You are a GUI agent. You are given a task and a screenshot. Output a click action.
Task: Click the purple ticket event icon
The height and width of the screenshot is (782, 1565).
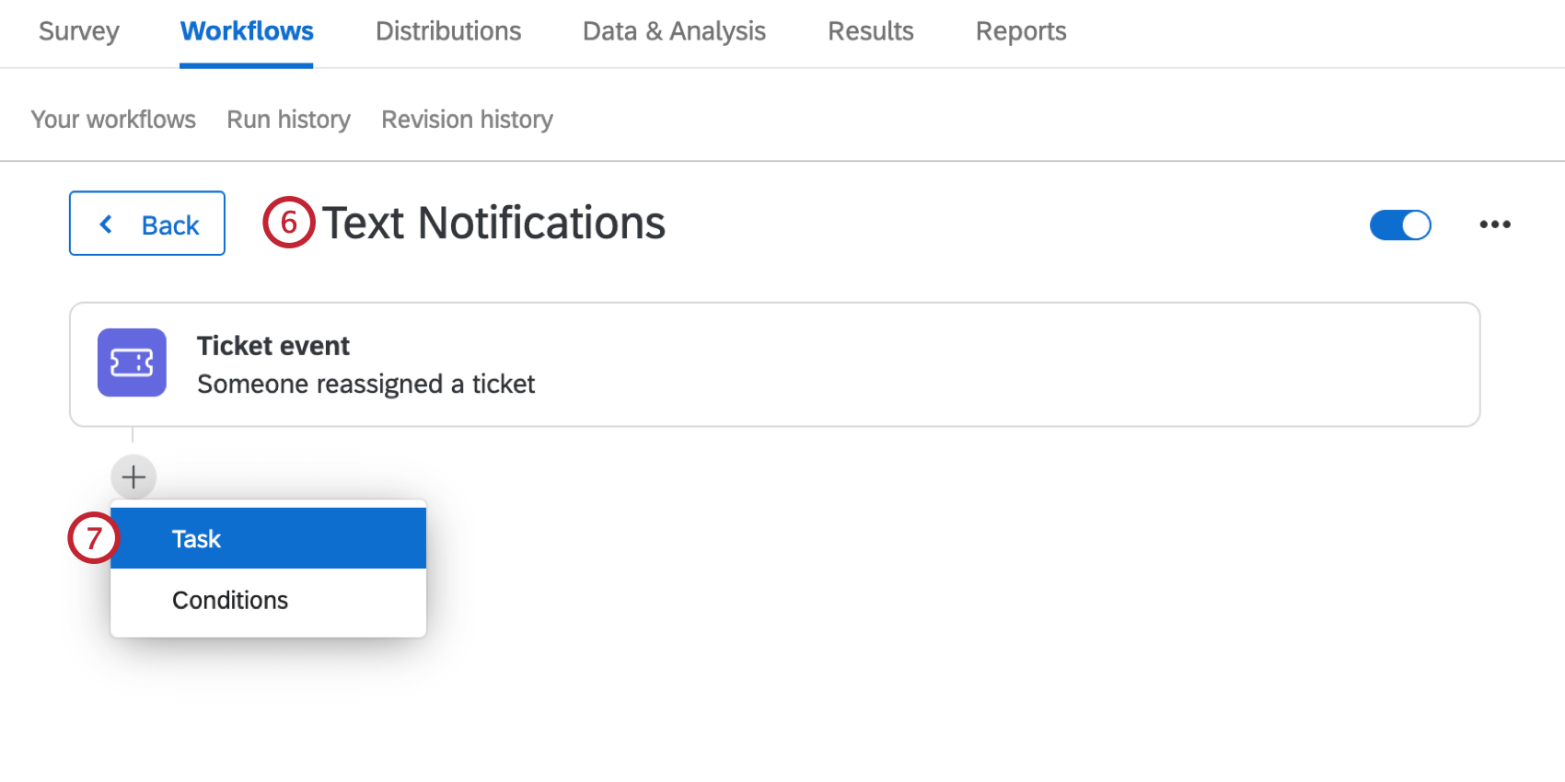click(132, 362)
